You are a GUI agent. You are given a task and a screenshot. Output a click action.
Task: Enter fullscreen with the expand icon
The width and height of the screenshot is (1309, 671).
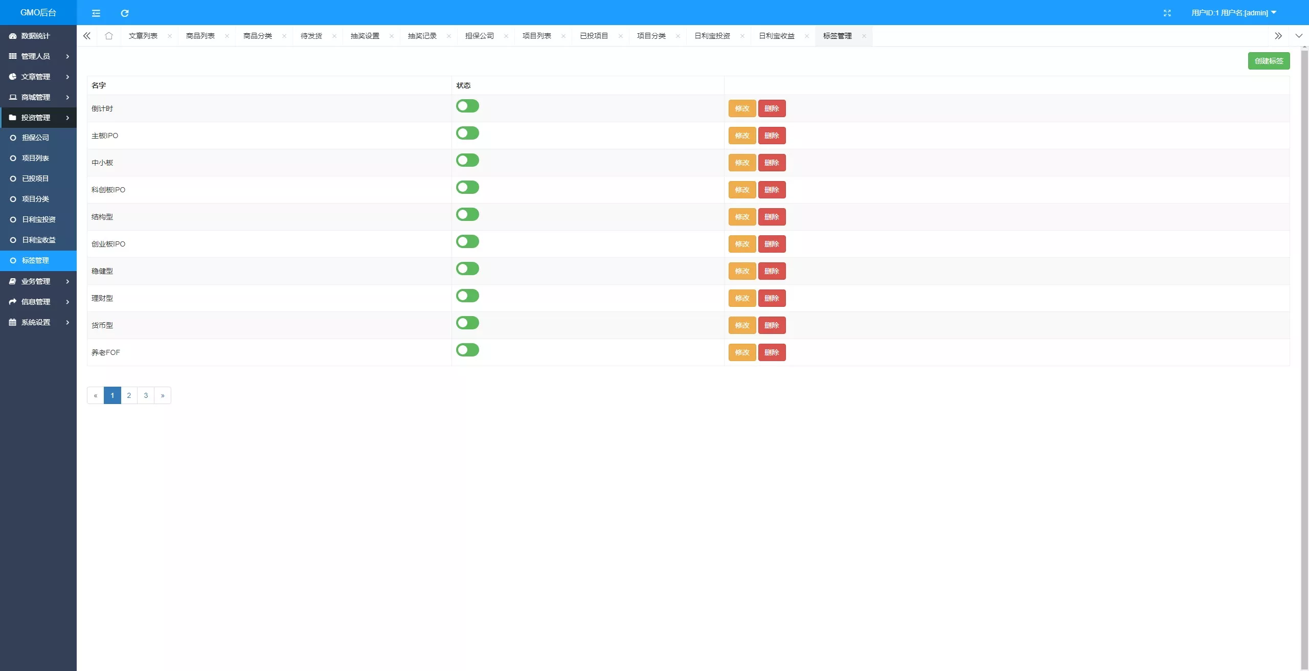pyautogui.click(x=1167, y=13)
